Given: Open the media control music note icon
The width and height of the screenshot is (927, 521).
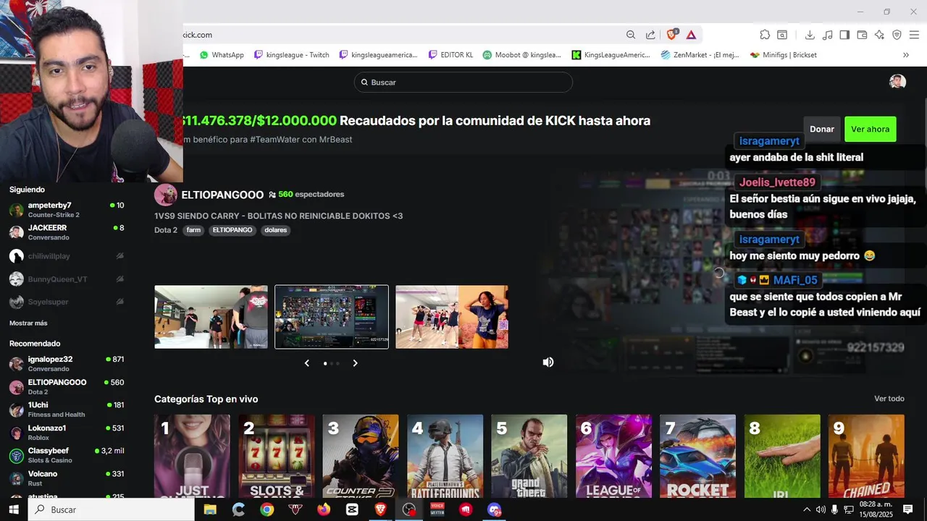Looking at the screenshot, I should coord(827,35).
